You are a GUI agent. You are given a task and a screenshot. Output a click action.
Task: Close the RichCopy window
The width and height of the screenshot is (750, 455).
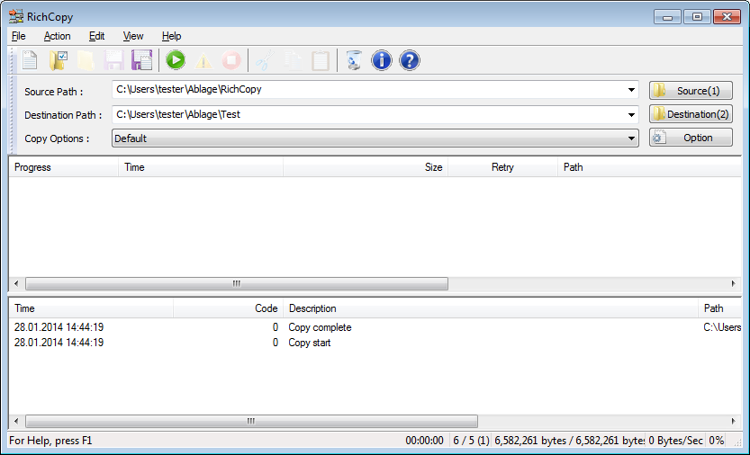coord(727,17)
